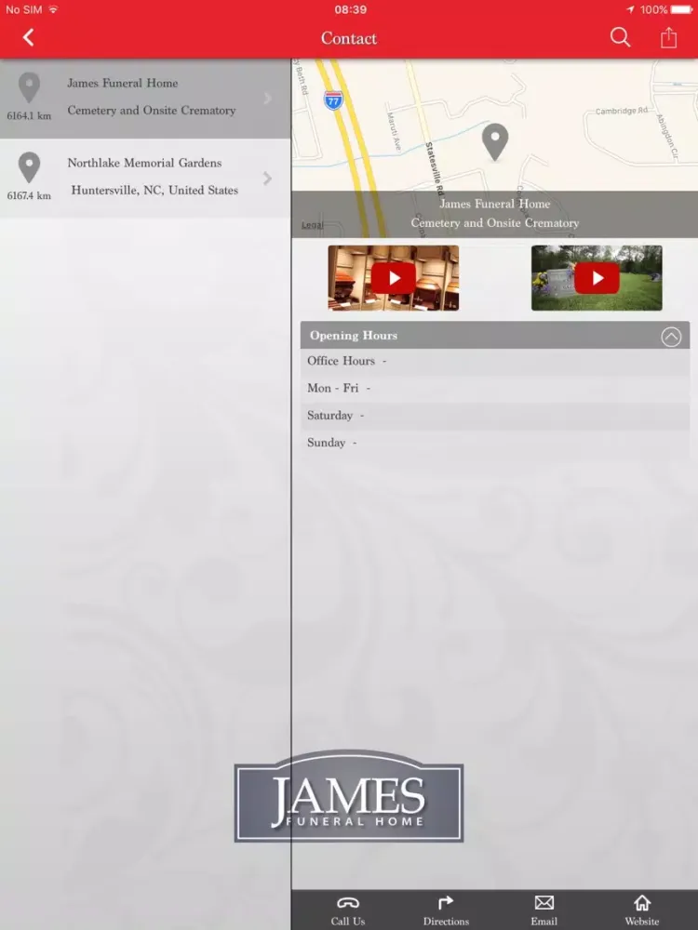Viewport: 698px width, 930px height.
Task: Click the 6164.1 km distance label
Action: pyautogui.click(x=29, y=115)
